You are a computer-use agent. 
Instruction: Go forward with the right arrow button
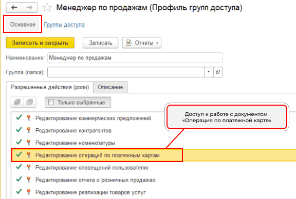(x=29, y=8)
